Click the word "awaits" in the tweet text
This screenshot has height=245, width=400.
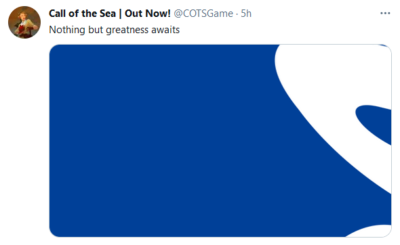(165, 30)
